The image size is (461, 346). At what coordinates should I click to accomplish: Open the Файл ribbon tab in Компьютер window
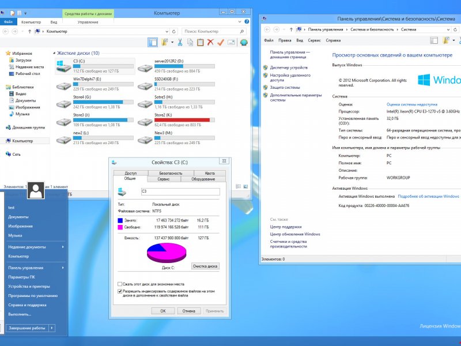click(x=8, y=22)
